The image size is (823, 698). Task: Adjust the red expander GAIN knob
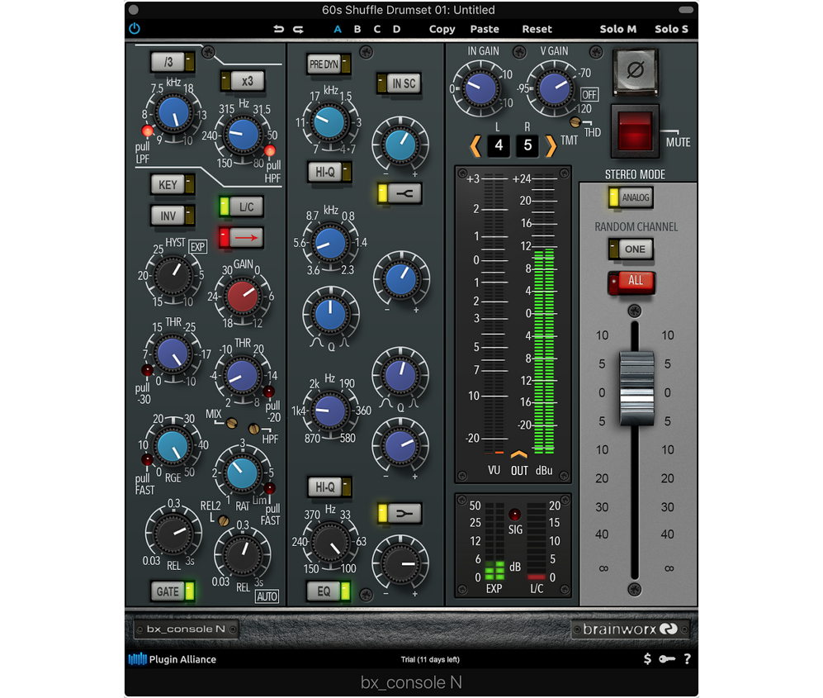tap(242, 297)
